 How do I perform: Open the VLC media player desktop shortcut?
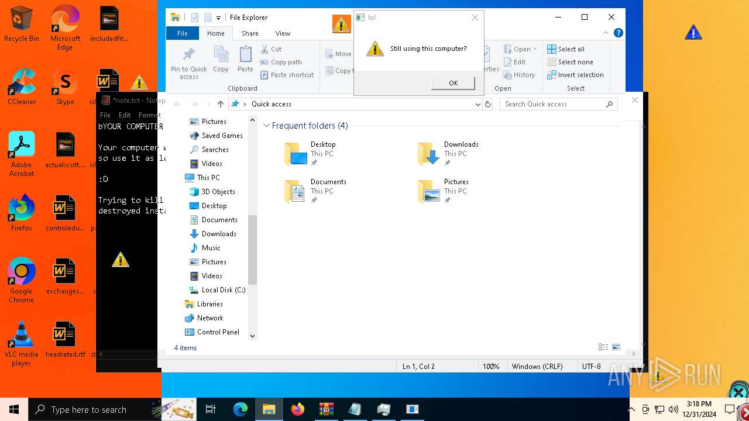click(22, 344)
